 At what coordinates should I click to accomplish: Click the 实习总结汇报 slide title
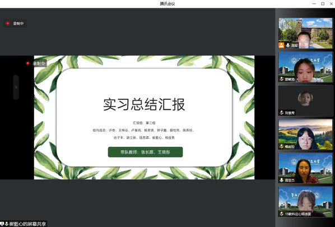tap(144, 104)
